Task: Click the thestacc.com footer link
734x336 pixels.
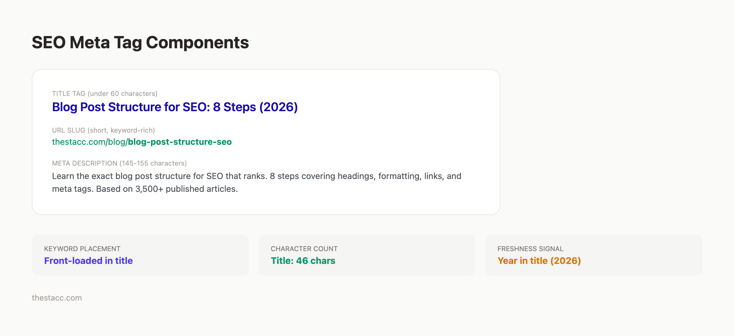Action: point(57,298)
